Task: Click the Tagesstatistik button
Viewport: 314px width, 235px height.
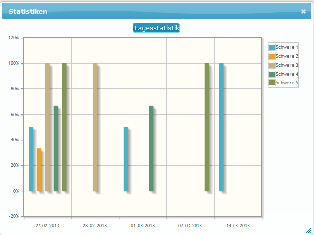Action: coord(156,28)
